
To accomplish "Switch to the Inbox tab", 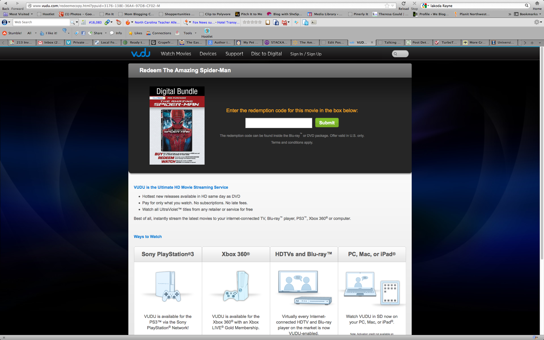I will [x=50, y=42].
